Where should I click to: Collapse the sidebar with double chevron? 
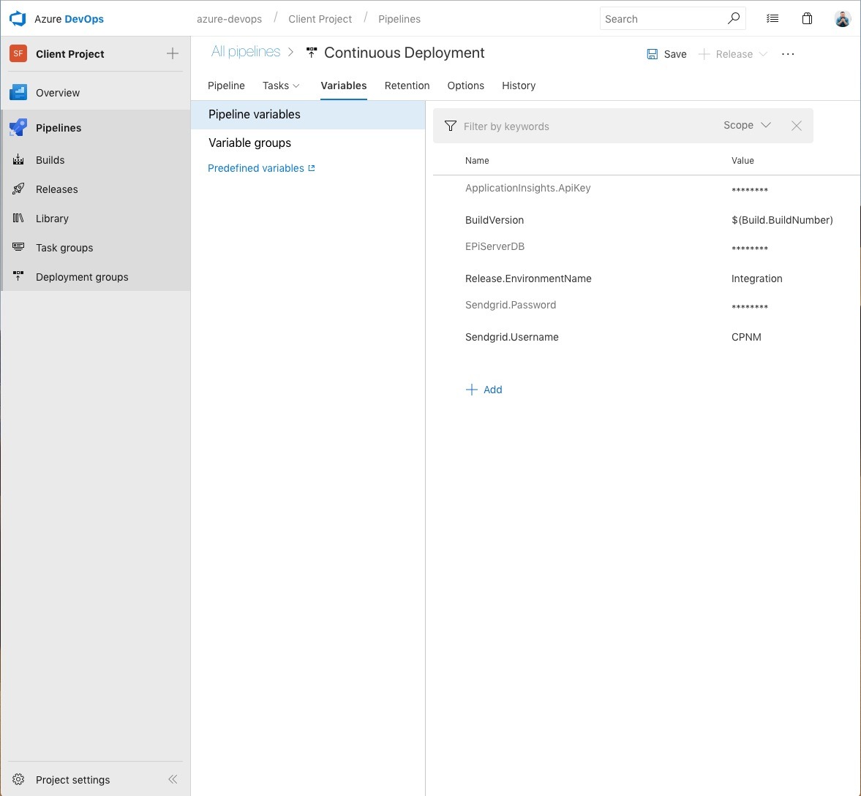click(173, 780)
